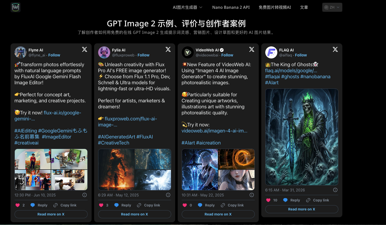Click #ghosts hashtag
Viewport: 386px width, 225px height.
(290, 77)
